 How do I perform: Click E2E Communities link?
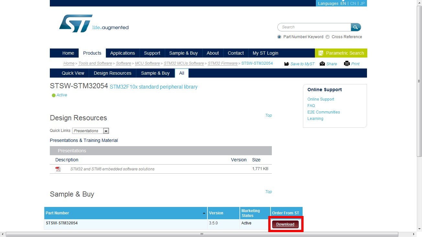324,112
